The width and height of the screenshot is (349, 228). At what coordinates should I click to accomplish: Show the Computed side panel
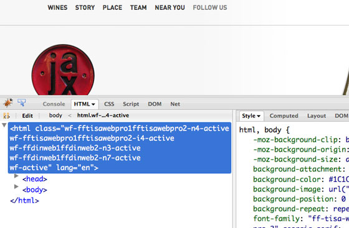pos(284,116)
